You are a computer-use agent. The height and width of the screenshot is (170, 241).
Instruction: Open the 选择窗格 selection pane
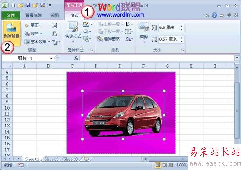pos(109,39)
